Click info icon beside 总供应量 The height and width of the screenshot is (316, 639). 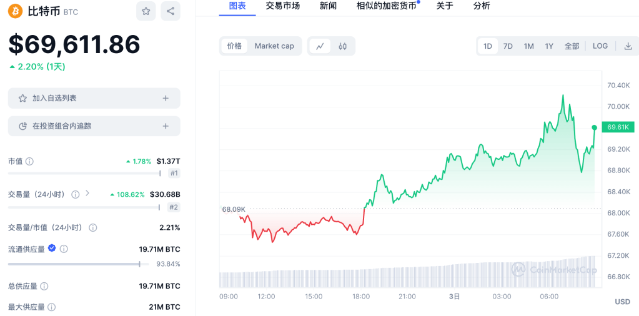coord(44,286)
